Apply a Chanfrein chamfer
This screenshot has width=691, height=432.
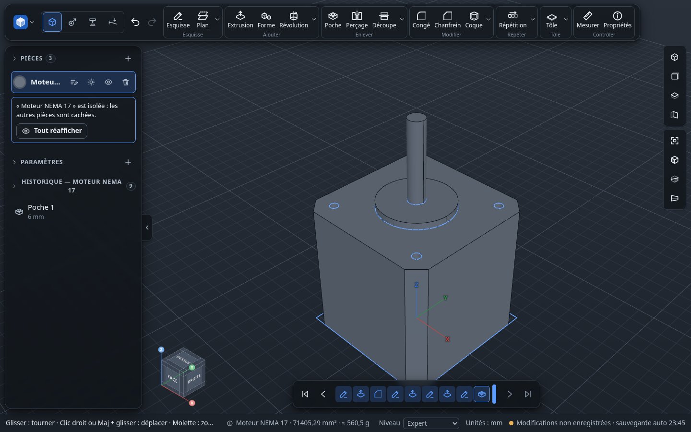(448, 20)
